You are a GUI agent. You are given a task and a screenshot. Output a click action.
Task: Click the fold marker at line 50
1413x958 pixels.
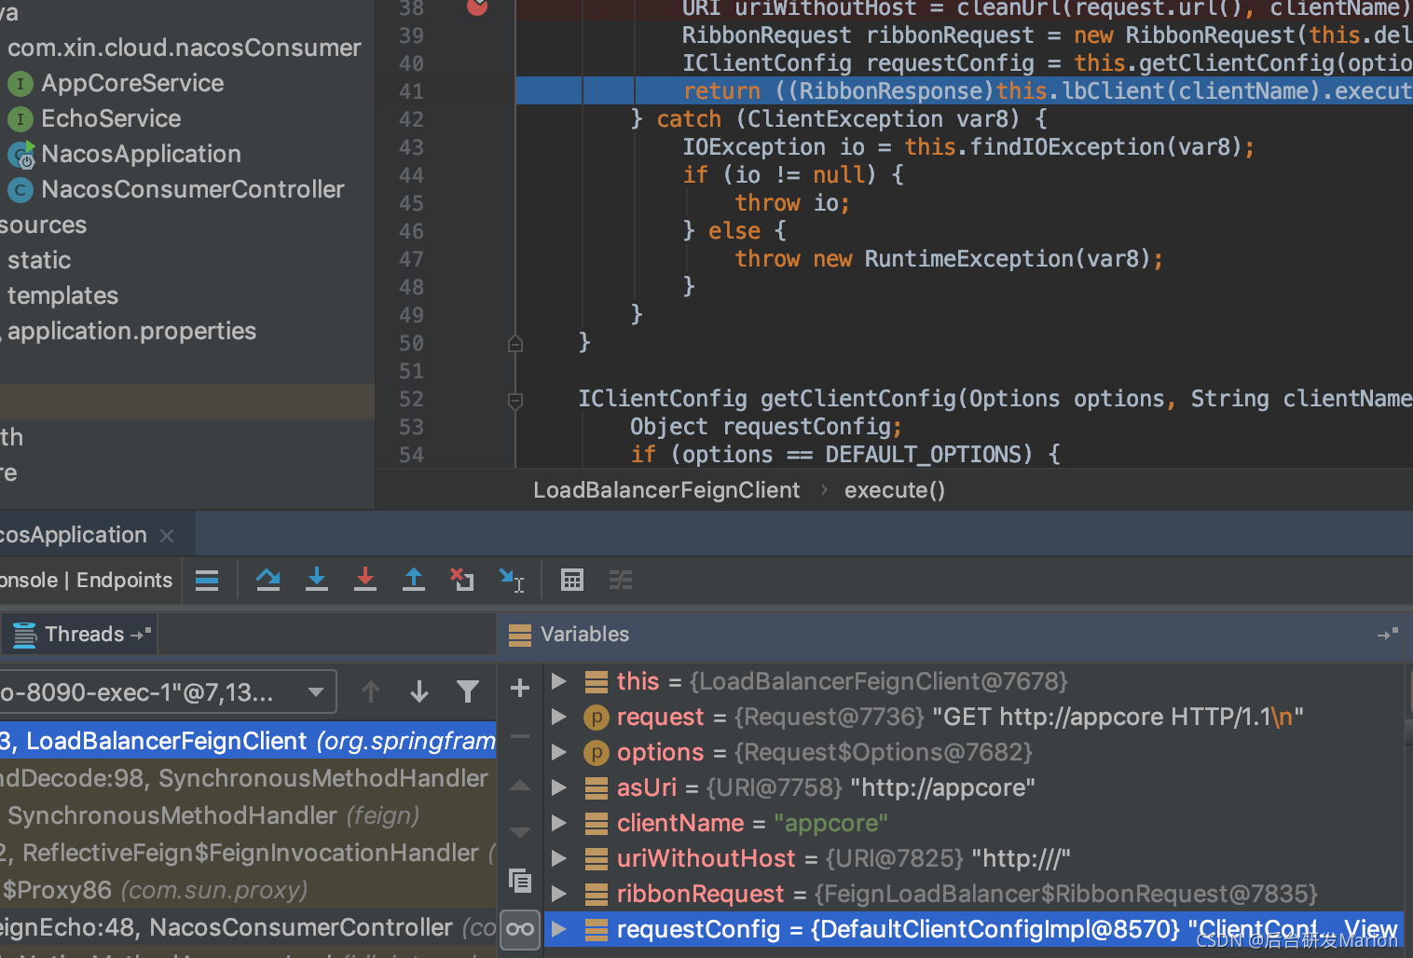[x=515, y=343]
